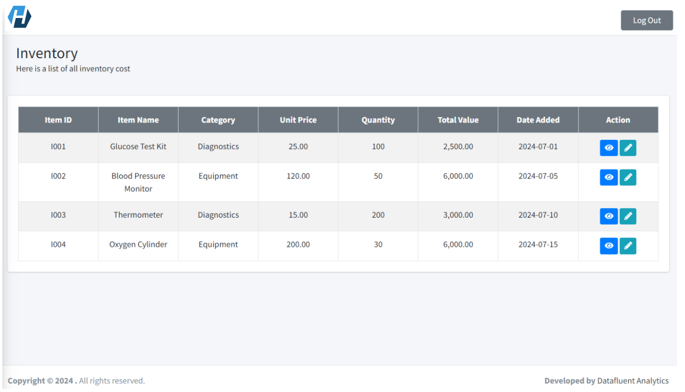Image resolution: width=685 pixels, height=392 pixels.
Task: Log out using the Log Out button
Action: (646, 20)
